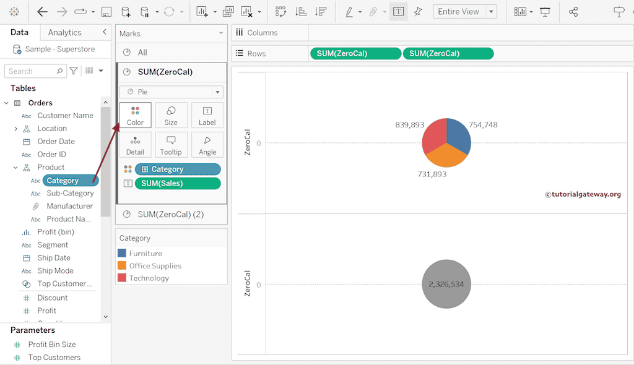The image size is (634, 365).
Task: Switch to the Analytics tab
Action: tap(64, 32)
